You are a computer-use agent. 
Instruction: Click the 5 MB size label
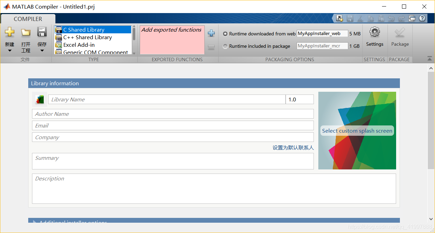point(355,34)
